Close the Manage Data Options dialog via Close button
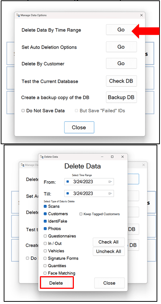The height and width of the screenshot is (304, 161). pos(79,128)
